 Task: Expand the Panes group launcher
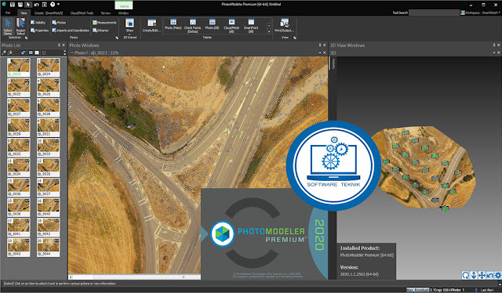coord(117,38)
